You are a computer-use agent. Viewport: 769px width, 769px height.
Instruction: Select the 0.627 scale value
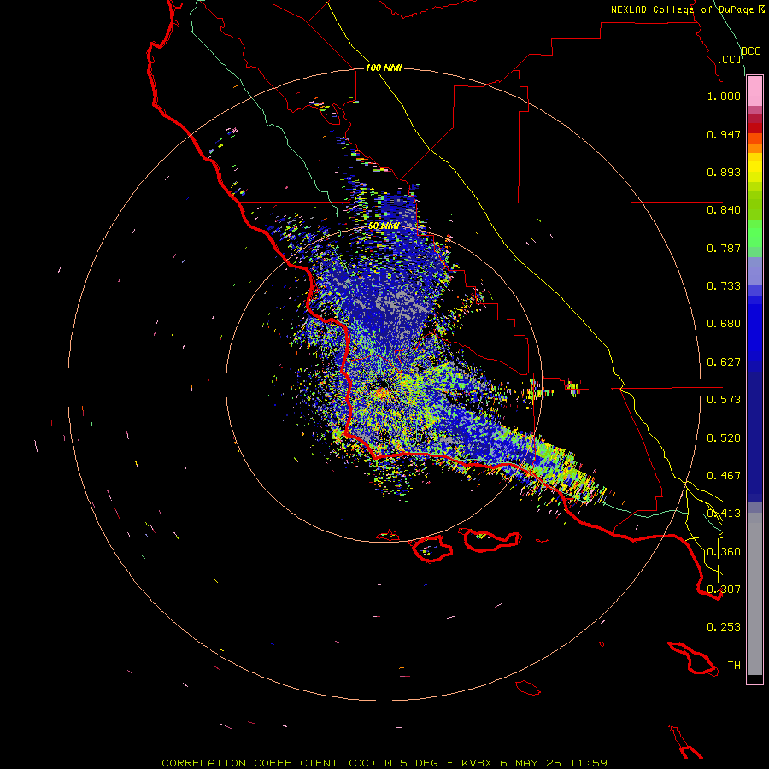[x=724, y=362]
